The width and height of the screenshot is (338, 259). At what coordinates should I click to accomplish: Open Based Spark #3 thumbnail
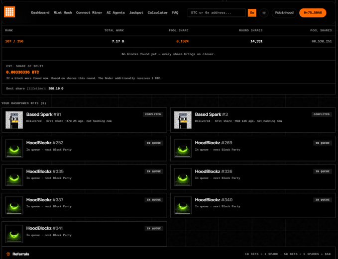coord(183,120)
